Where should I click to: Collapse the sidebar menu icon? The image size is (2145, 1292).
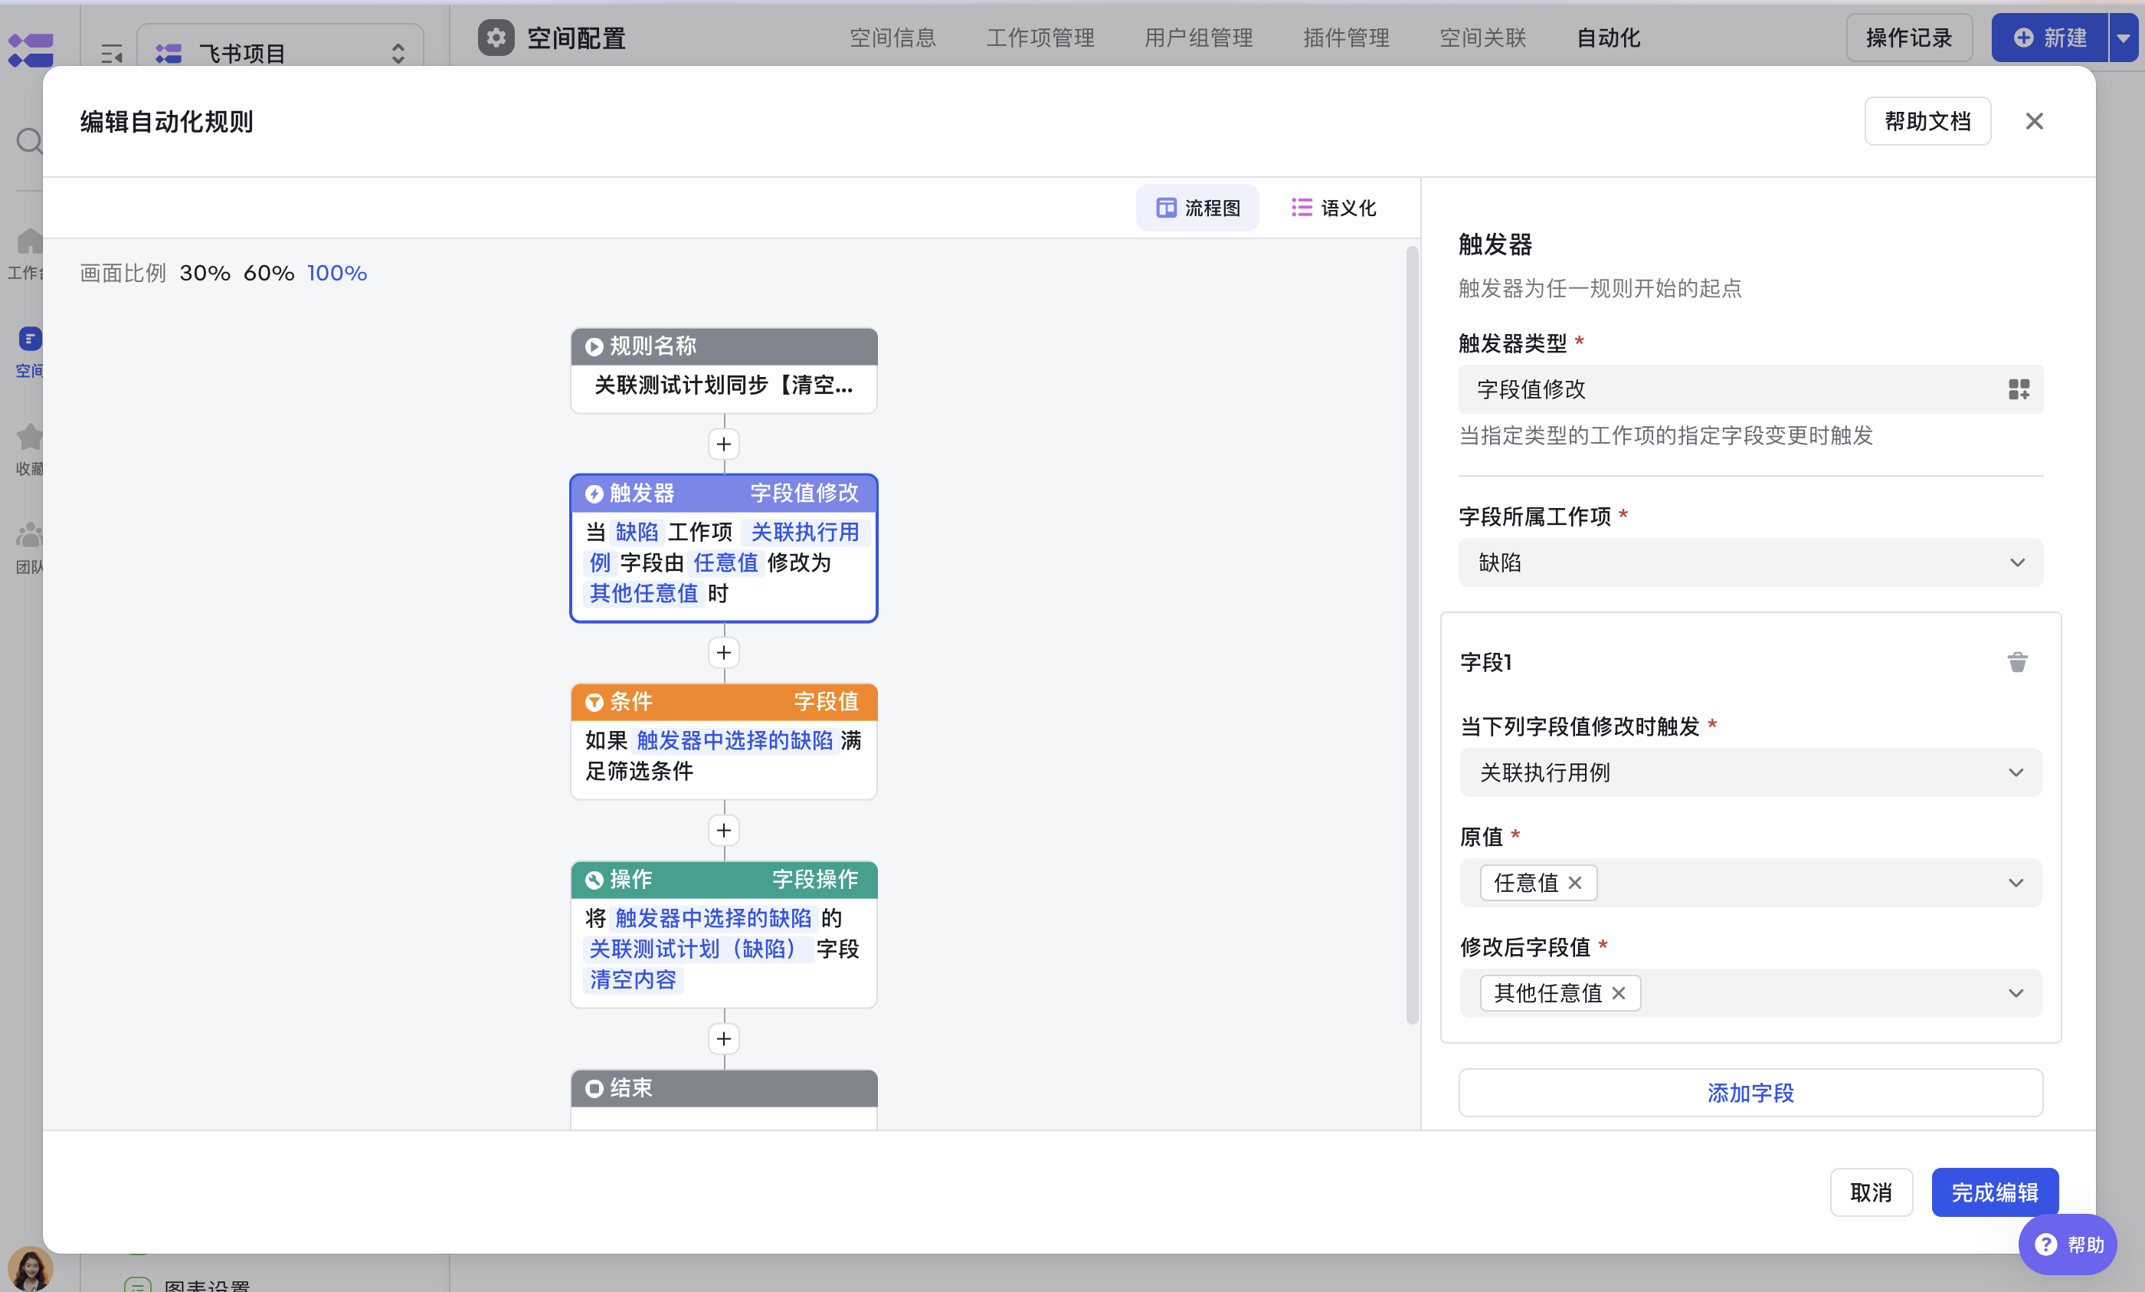click(x=111, y=54)
